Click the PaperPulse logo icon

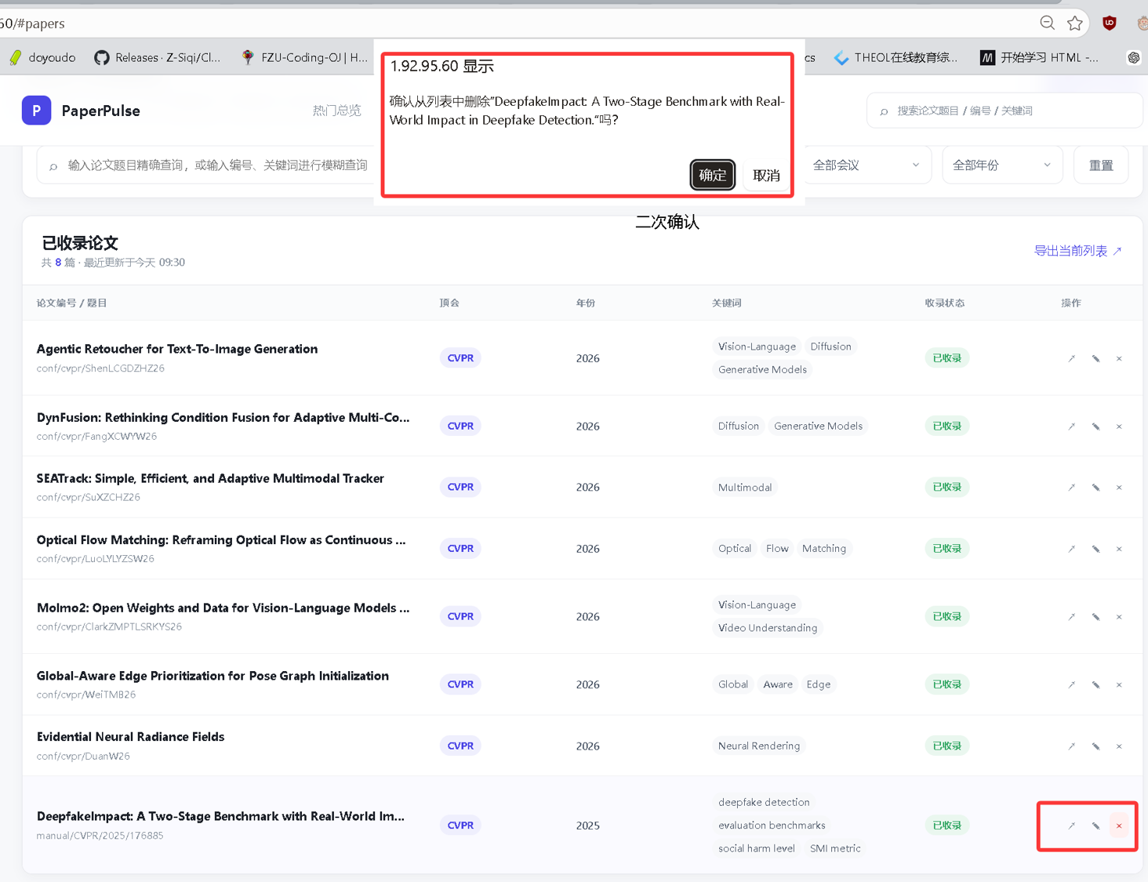(36, 111)
